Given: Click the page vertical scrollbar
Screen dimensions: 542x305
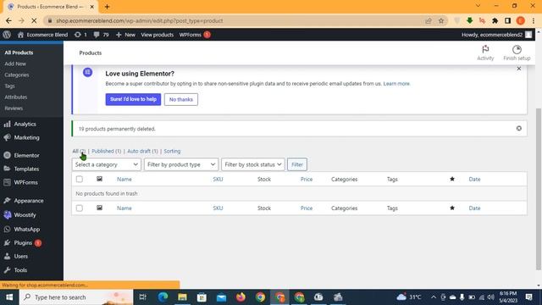Looking at the screenshot, I should tap(539, 188).
